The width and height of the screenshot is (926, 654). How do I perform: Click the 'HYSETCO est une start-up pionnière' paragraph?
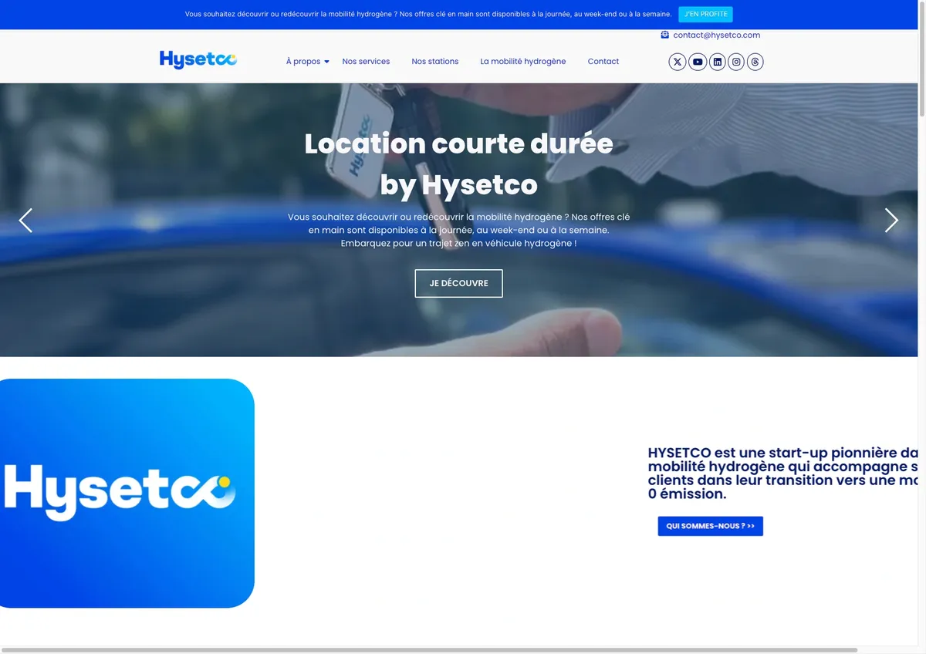783,473
